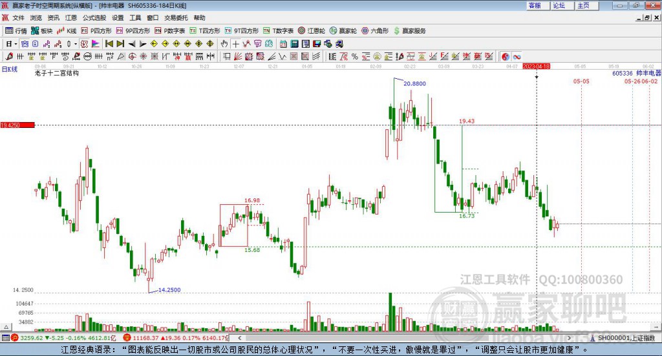Click the 05-05 red date label
662x356 pixels.
pos(581,81)
